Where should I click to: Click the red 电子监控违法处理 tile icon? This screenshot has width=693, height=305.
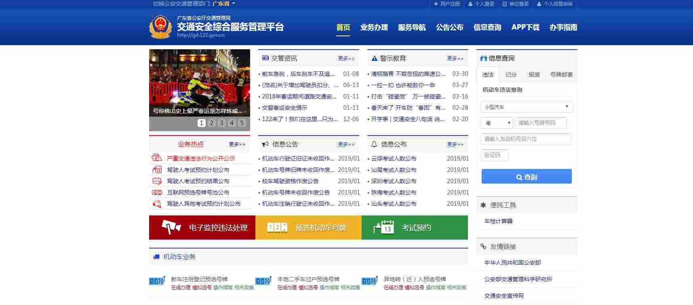coord(171,227)
